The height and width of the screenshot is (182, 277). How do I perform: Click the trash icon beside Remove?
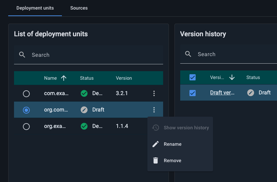point(156,160)
